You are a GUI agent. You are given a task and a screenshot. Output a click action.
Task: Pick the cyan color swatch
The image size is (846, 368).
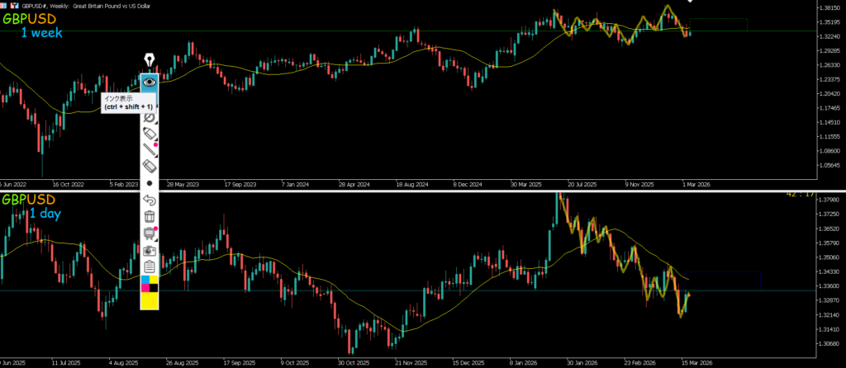point(146,281)
